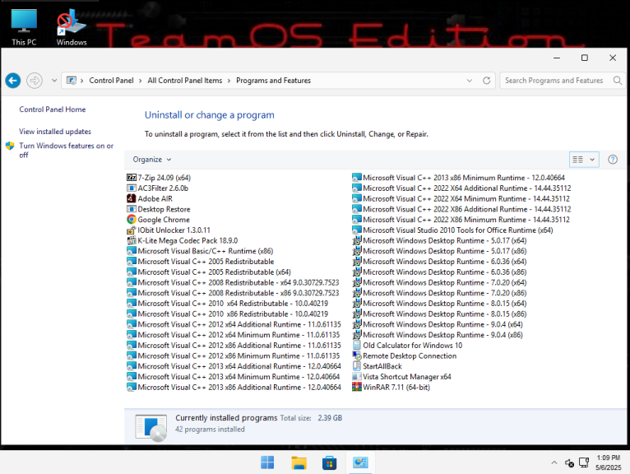Image resolution: width=630 pixels, height=474 pixels.
Task: Click the Desktop Runtime 5.0.17 (x64) icon
Action: 357,240
